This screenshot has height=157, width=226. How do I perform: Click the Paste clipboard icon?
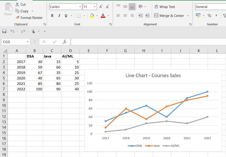[x=8, y=8]
